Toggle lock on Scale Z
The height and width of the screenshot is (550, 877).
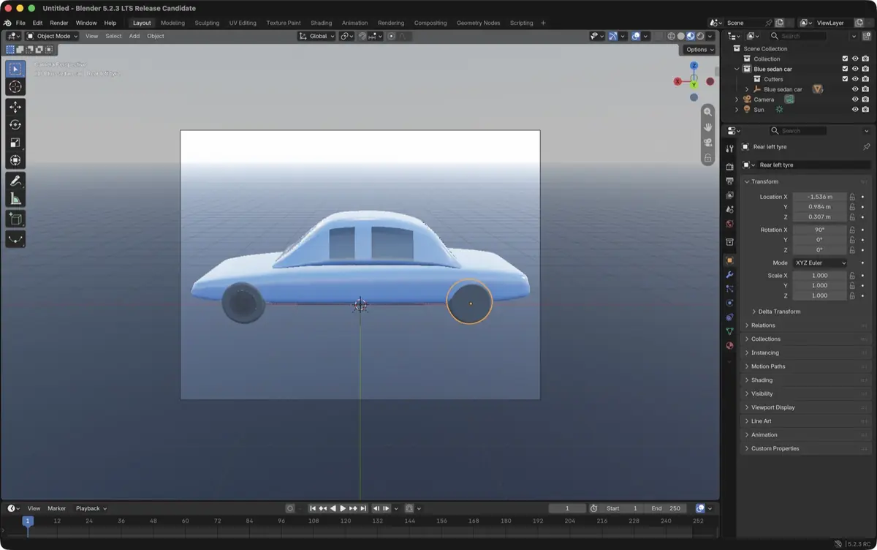[x=852, y=295]
